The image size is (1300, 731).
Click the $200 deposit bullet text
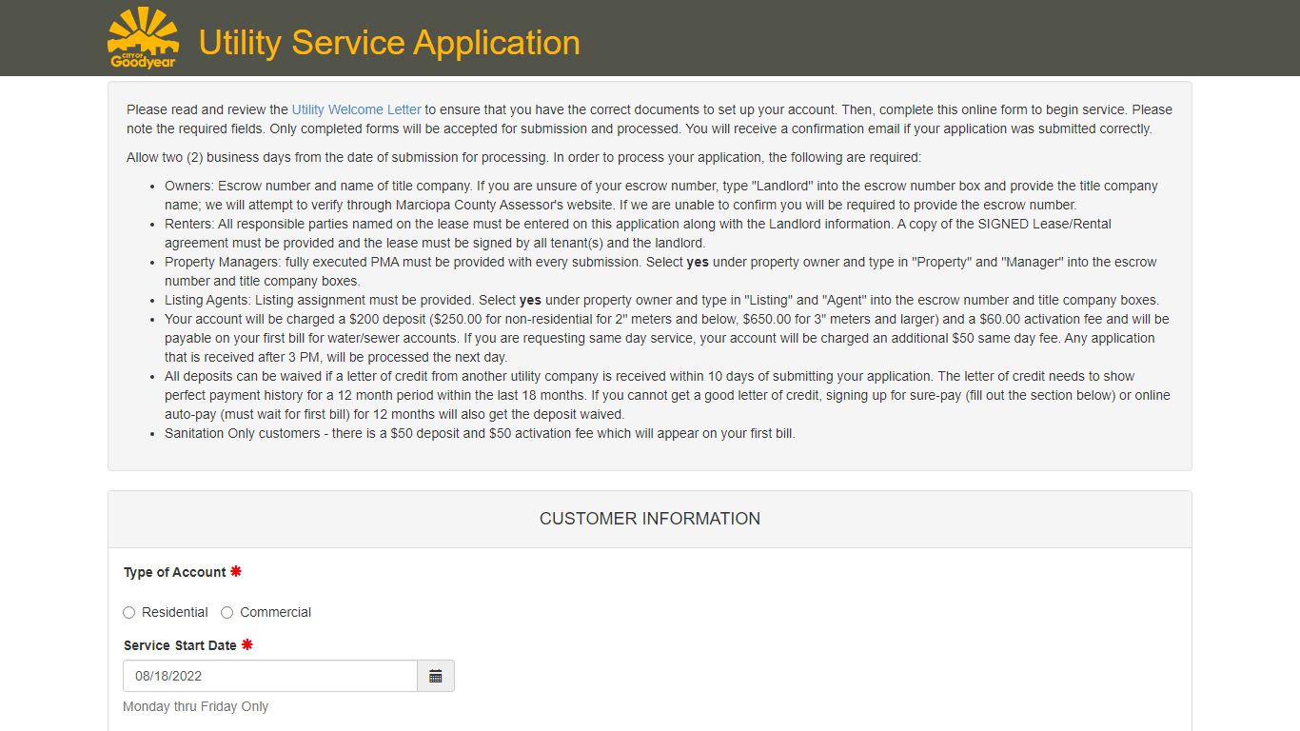(x=666, y=338)
